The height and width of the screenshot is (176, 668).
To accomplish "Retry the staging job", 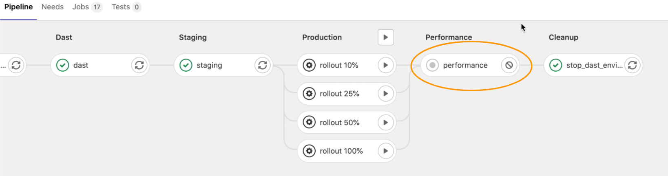I will [x=262, y=65].
